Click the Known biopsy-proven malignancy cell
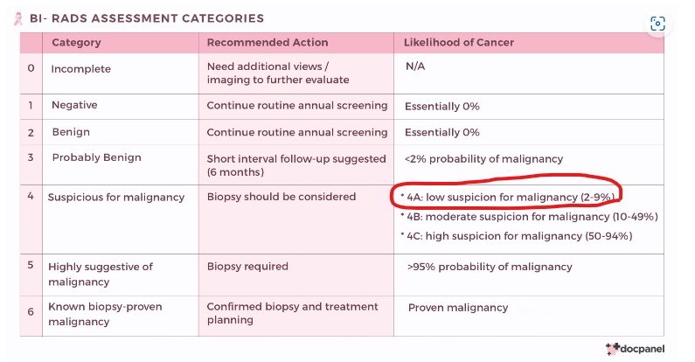The image size is (695, 362). tap(105, 313)
